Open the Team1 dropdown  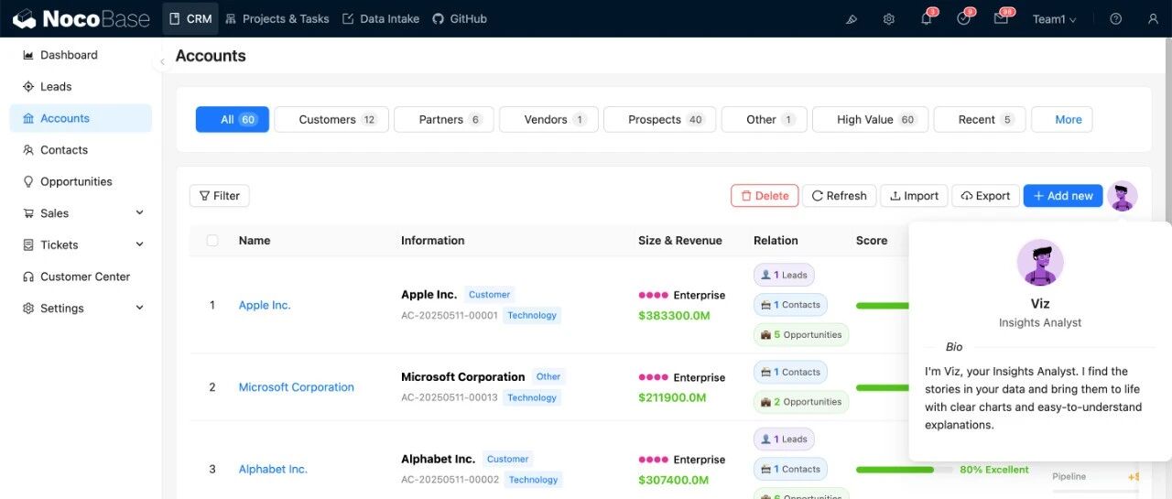[x=1055, y=18]
